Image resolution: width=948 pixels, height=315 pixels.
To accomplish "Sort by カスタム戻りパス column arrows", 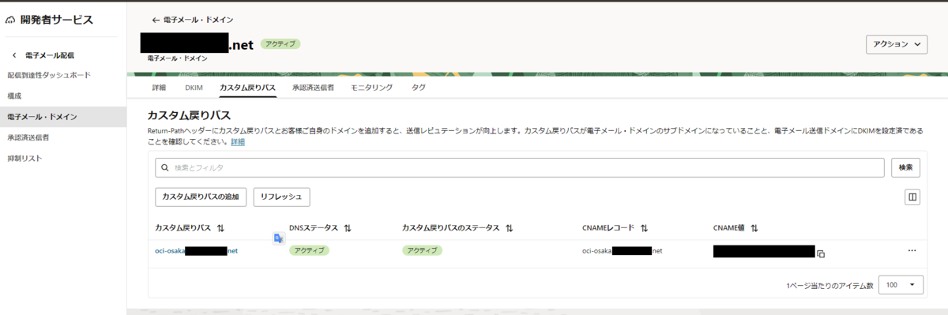I will [220, 227].
